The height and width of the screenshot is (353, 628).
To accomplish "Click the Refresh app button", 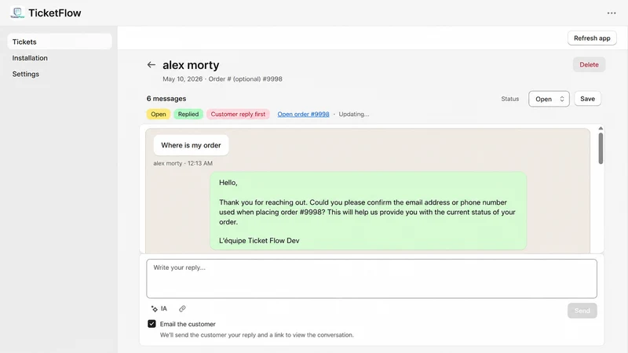I will point(592,38).
